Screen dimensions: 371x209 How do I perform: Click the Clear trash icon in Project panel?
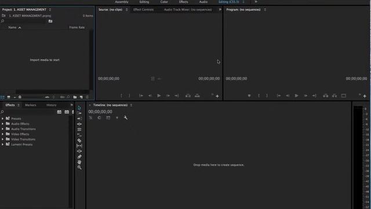click(87, 97)
